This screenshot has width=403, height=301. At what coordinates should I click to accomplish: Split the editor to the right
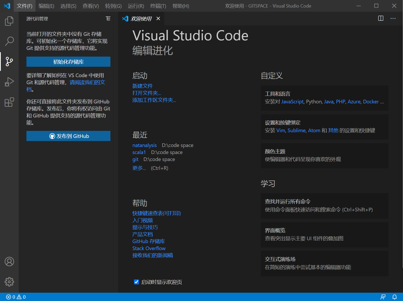click(381, 18)
